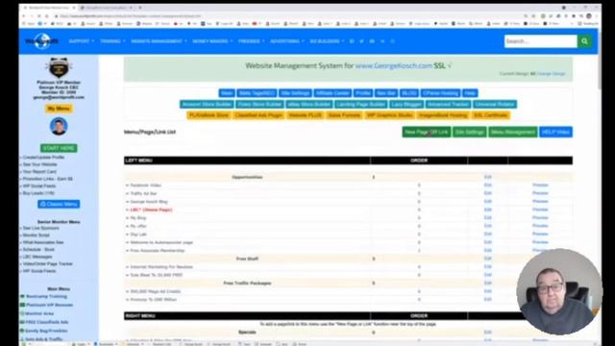Open the See Your Website sidebar link
The height and width of the screenshot is (346, 615).
(x=39, y=164)
